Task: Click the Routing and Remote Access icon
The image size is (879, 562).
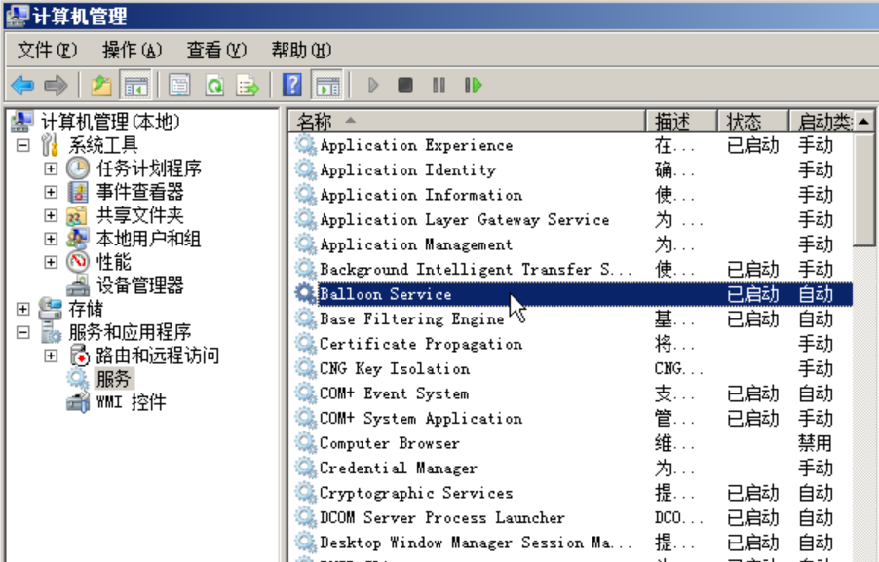Action: pos(79,356)
